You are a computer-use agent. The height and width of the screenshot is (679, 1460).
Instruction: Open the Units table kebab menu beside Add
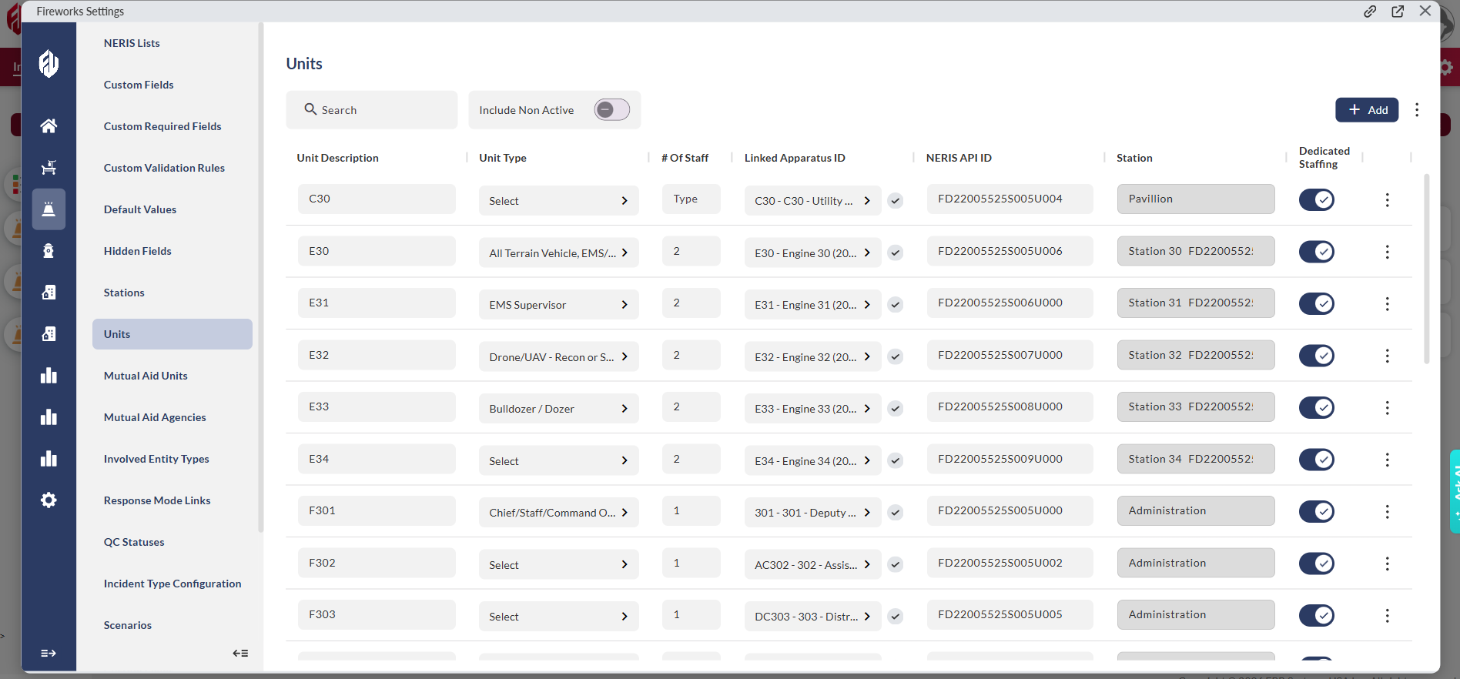[1417, 110]
